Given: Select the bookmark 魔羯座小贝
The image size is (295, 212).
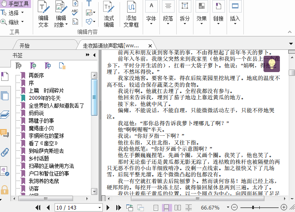Looking at the screenshot, I should point(41,128).
